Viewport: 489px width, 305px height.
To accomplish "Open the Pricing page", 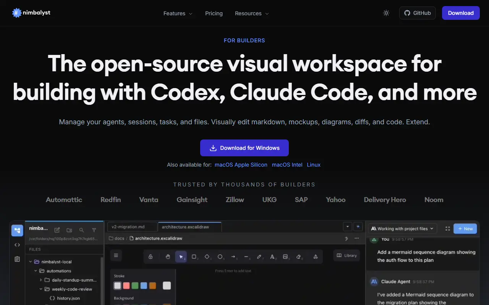I will coord(214,13).
